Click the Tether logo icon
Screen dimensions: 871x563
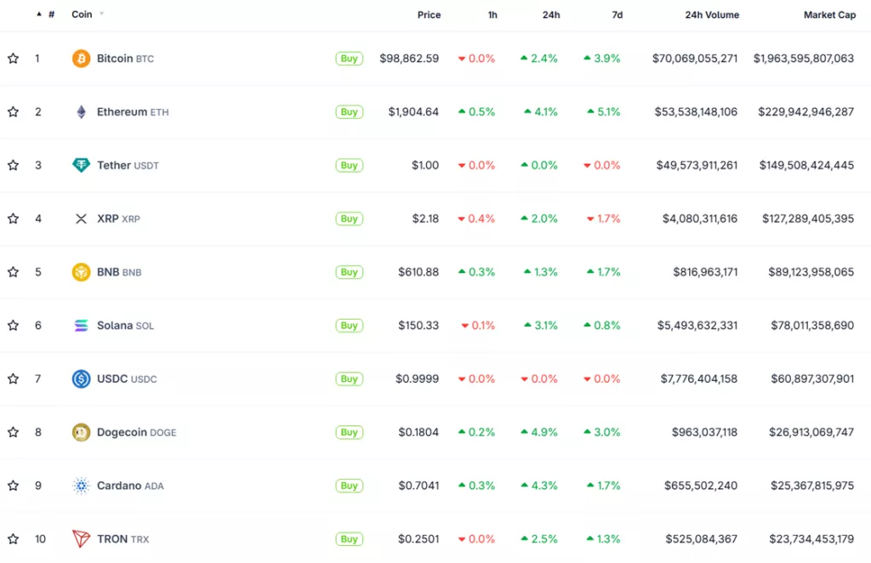[81, 166]
